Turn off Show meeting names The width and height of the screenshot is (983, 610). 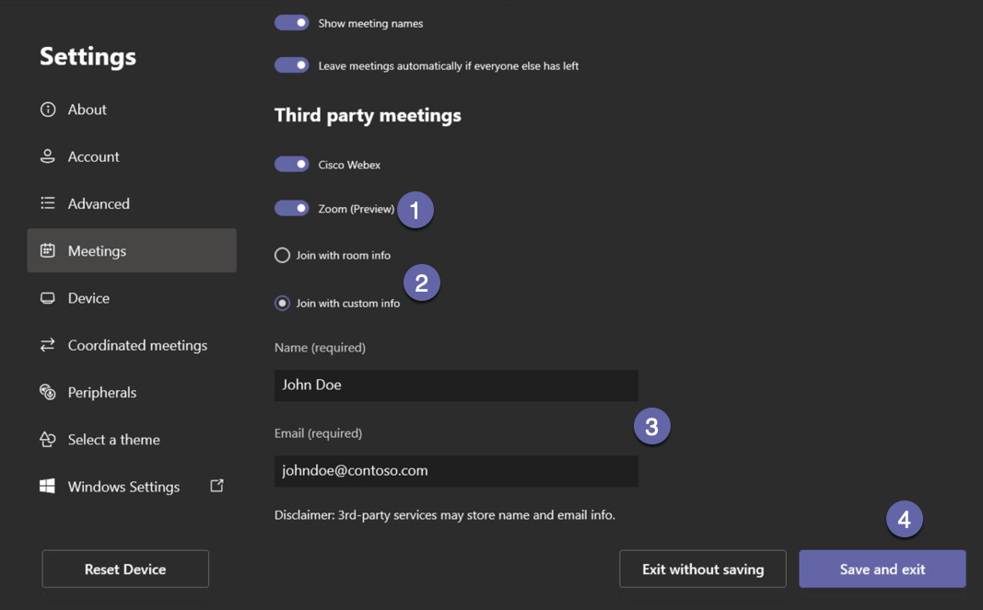291,22
